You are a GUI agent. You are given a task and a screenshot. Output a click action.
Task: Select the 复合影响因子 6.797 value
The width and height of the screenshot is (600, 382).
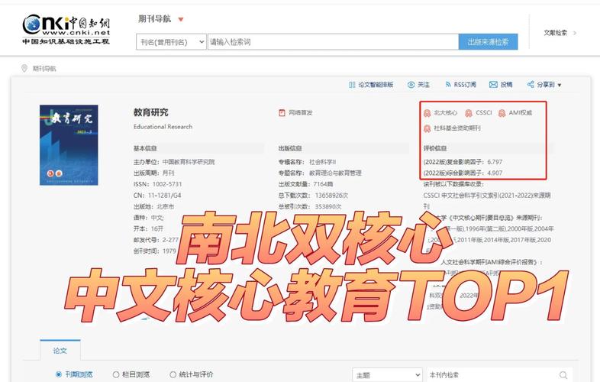click(x=495, y=162)
